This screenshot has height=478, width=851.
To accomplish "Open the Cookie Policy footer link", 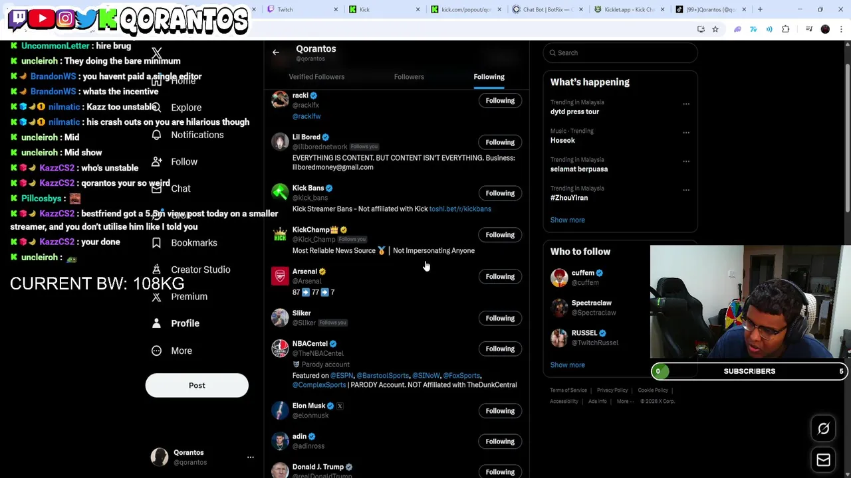I will pos(653,390).
